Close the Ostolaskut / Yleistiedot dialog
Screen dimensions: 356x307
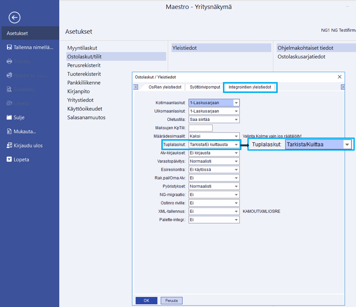(339, 77)
